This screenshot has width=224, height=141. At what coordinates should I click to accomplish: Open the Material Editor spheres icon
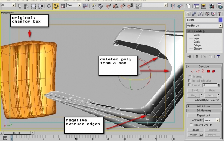[x=212, y=6]
